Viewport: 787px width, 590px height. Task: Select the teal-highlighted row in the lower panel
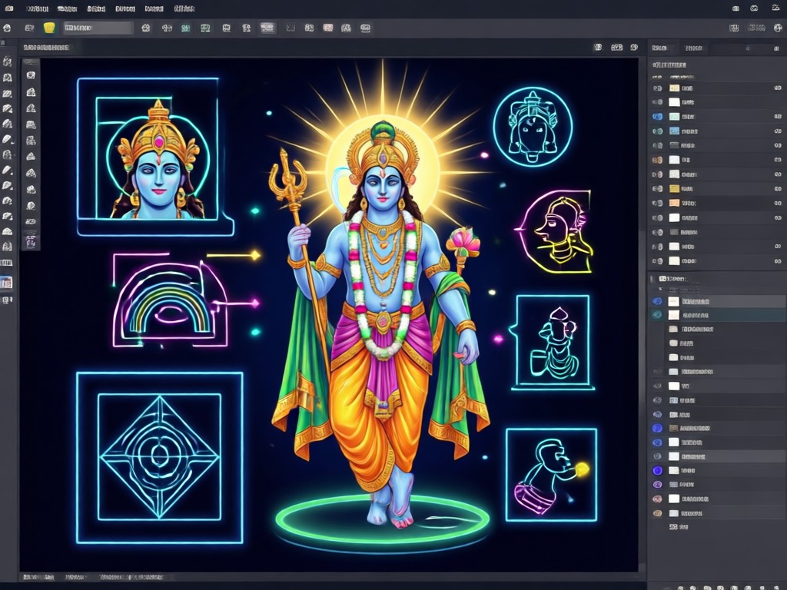[717, 315]
